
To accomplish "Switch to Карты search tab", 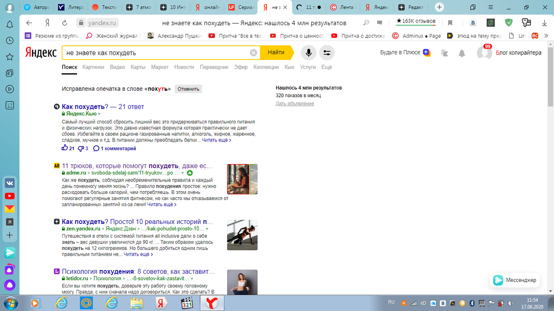I will click(138, 67).
